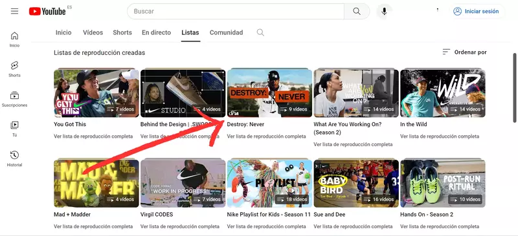Click the 10 vídeos badge on Hands On
Image resolution: width=518 pixels, height=236 pixels.
coord(465,199)
